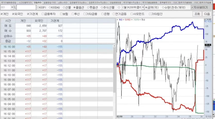Select the 16:16:00 time row
Screen dimensions: 215x119
click(x=57, y=47)
